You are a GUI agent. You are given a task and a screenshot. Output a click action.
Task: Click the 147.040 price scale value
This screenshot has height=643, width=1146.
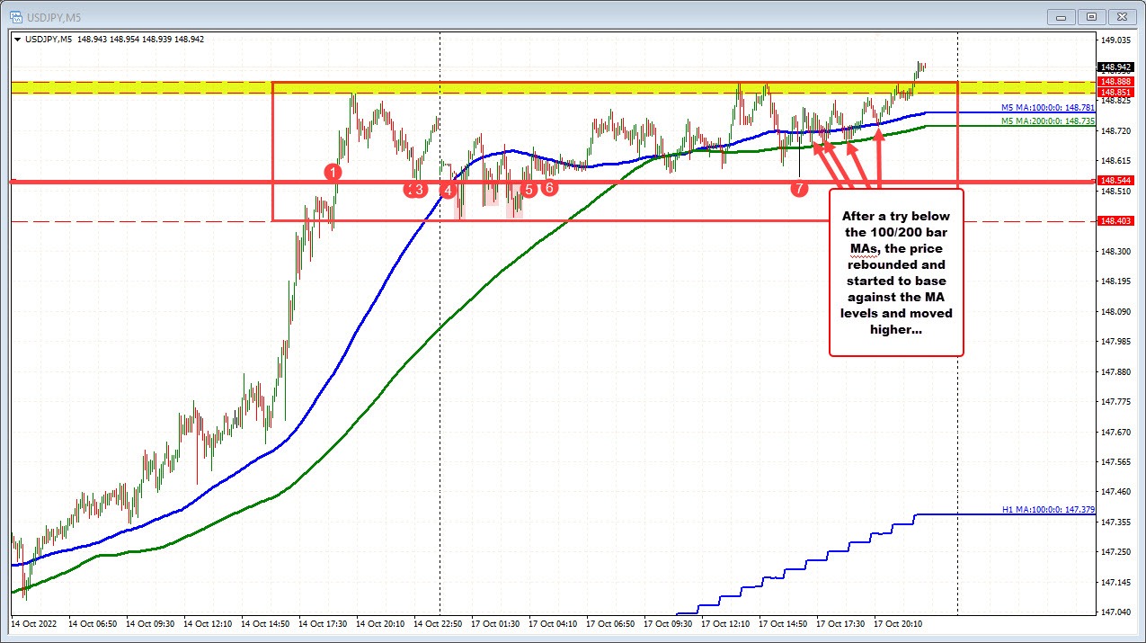pyautogui.click(x=1115, y=612)
